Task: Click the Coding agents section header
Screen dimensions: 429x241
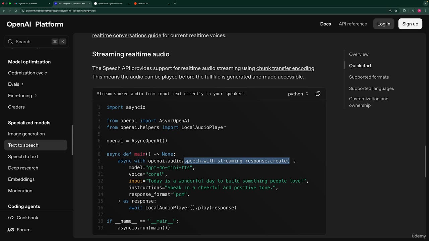Action: [x=24, y=206]
